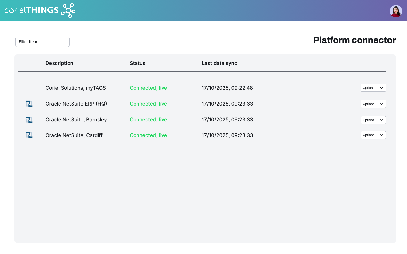Click the Status column header
The image size is (407, 254).
pos(137,63)
